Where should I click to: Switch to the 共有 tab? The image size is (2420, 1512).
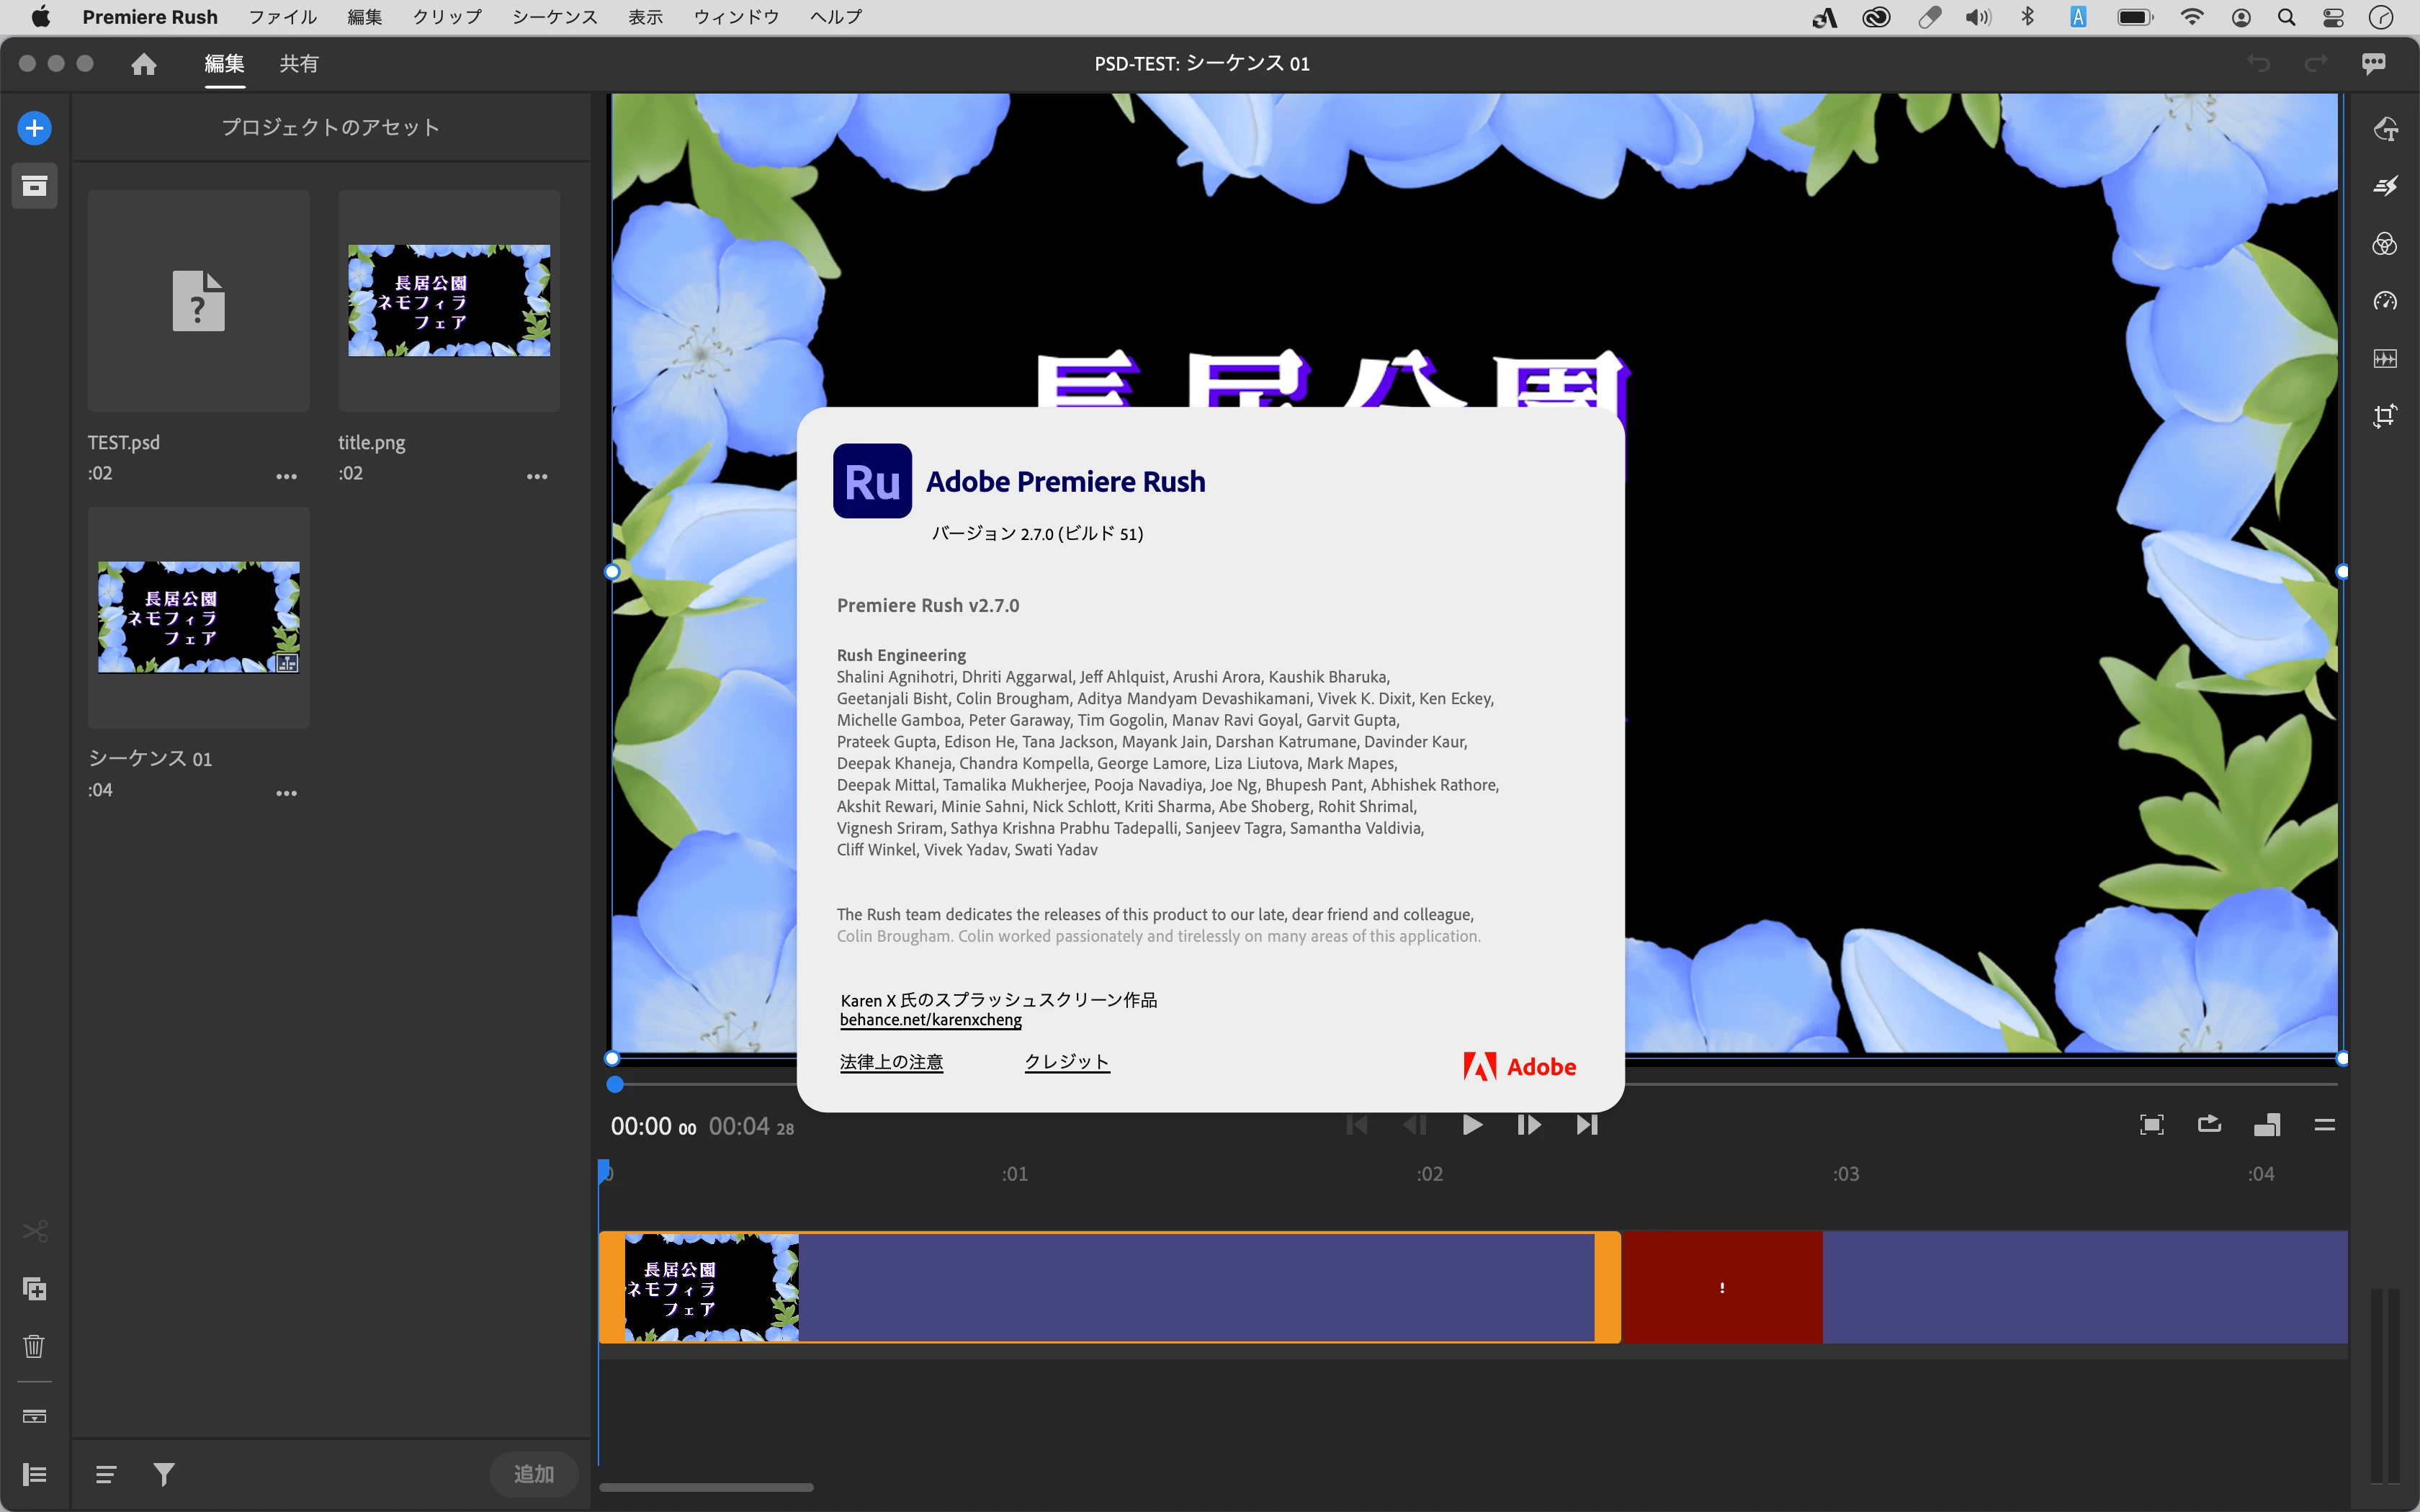point(298,64)
